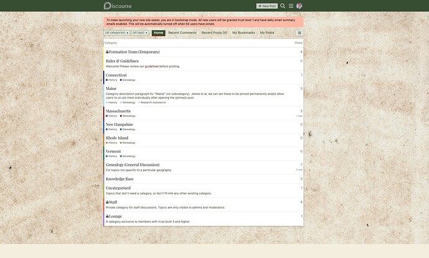Open New Hampshire History subcategory
This screenshot has height=258, width=429.
tap(112, 130)
